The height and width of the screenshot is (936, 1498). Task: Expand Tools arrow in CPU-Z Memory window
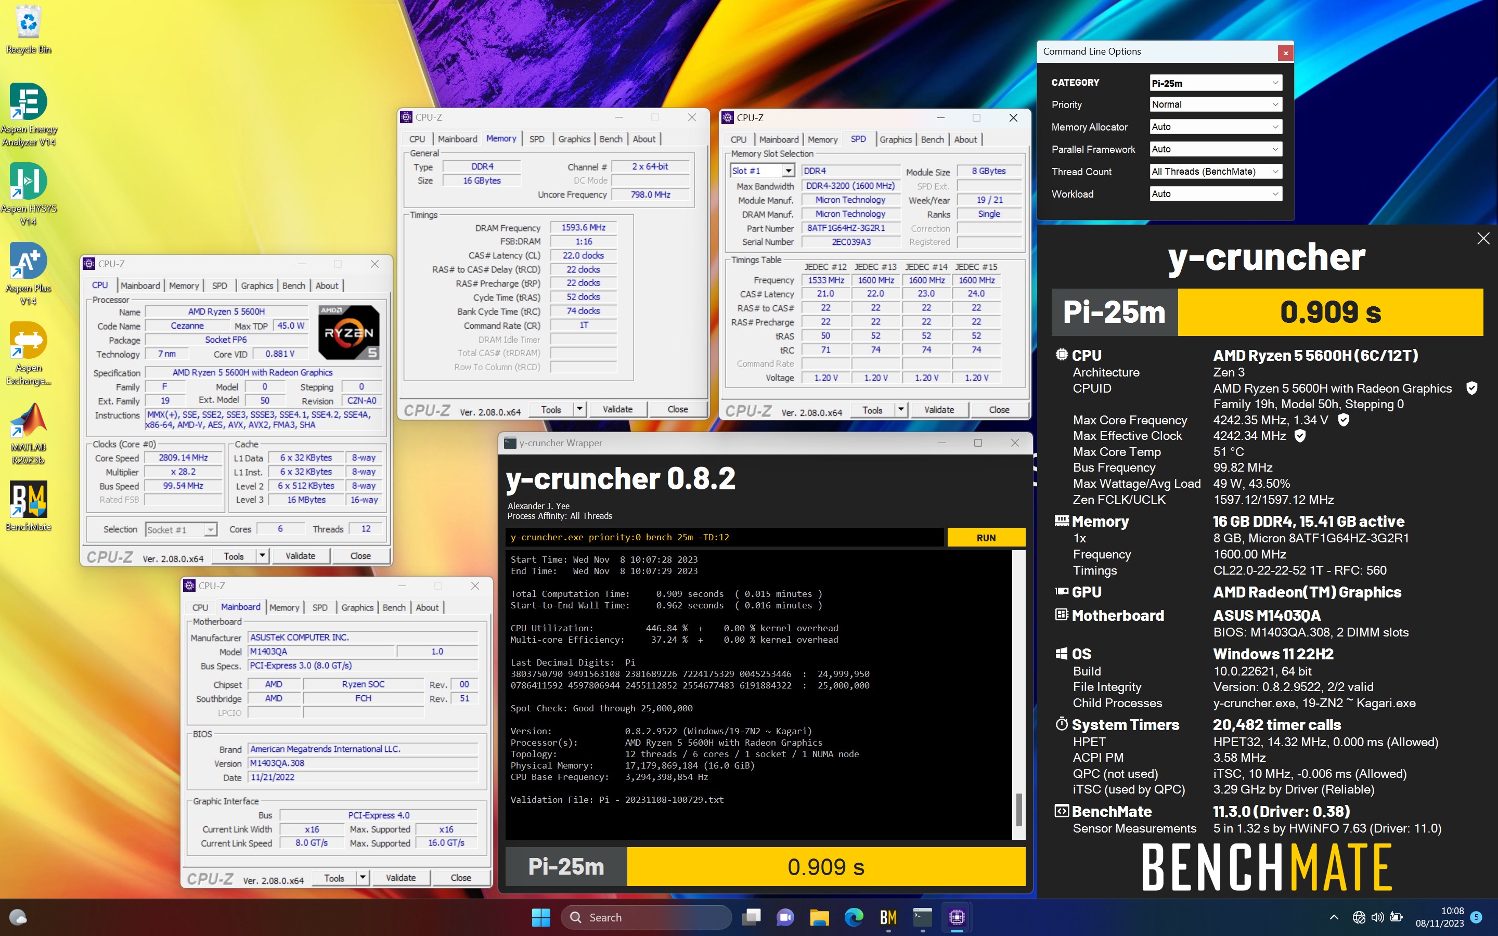[579, 409]
